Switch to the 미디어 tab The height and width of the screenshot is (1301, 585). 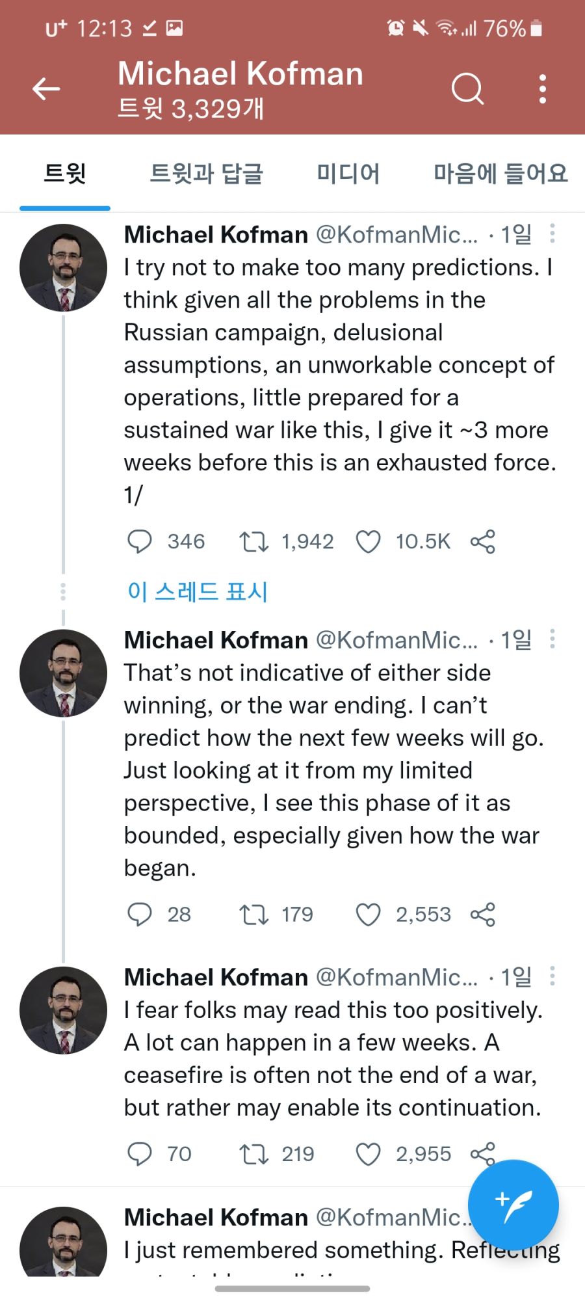(348, 174)
